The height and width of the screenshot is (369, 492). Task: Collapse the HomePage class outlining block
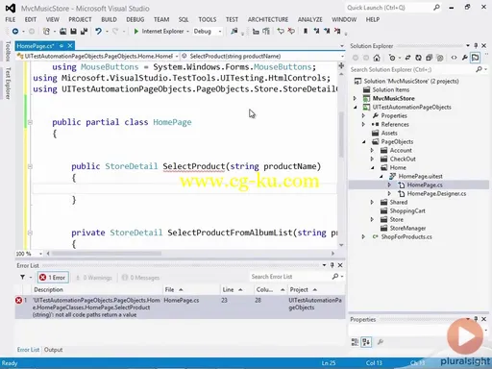(30, 122)
